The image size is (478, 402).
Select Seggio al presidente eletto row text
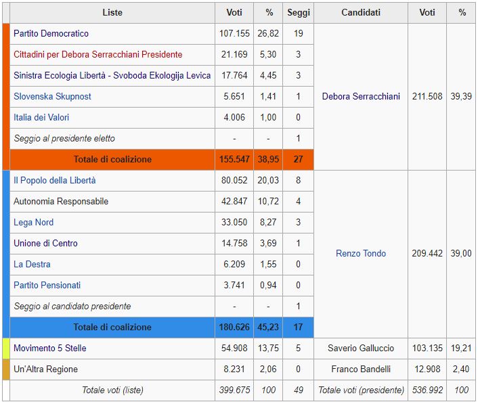point(64,138)
